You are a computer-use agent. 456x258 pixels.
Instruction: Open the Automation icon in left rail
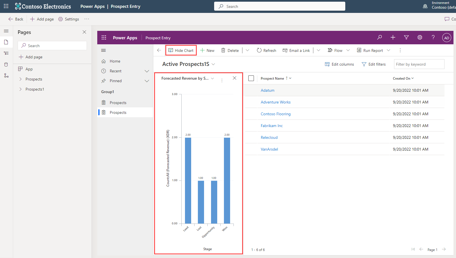click(x=6, y=76)
